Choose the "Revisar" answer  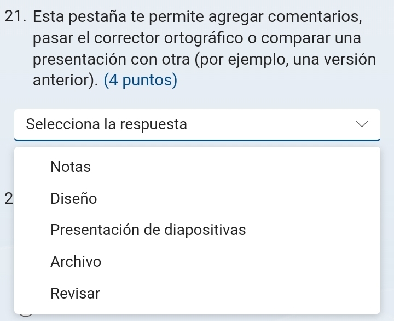click(76, 294)
